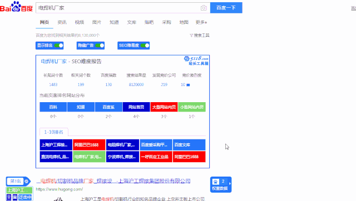Switch to the 采购 tab
The width and height of the screenshot is (356, 201).
(x=166, y=22)
